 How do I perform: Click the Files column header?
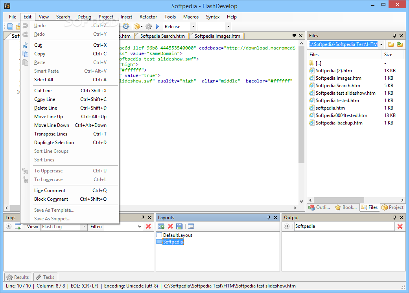coord(345,55)
